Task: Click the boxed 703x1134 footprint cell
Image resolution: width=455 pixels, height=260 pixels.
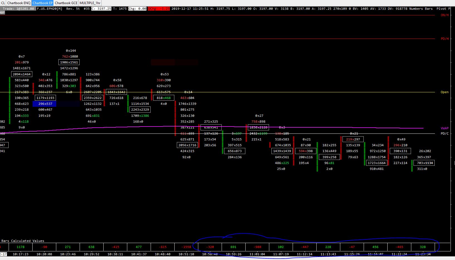Action: [x=424, y=163]
